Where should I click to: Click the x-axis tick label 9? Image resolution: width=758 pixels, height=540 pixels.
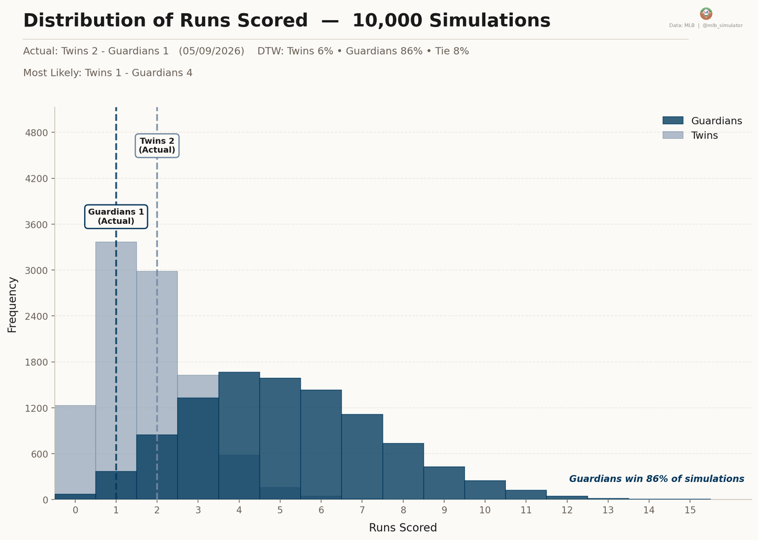(x=444, y=510)
